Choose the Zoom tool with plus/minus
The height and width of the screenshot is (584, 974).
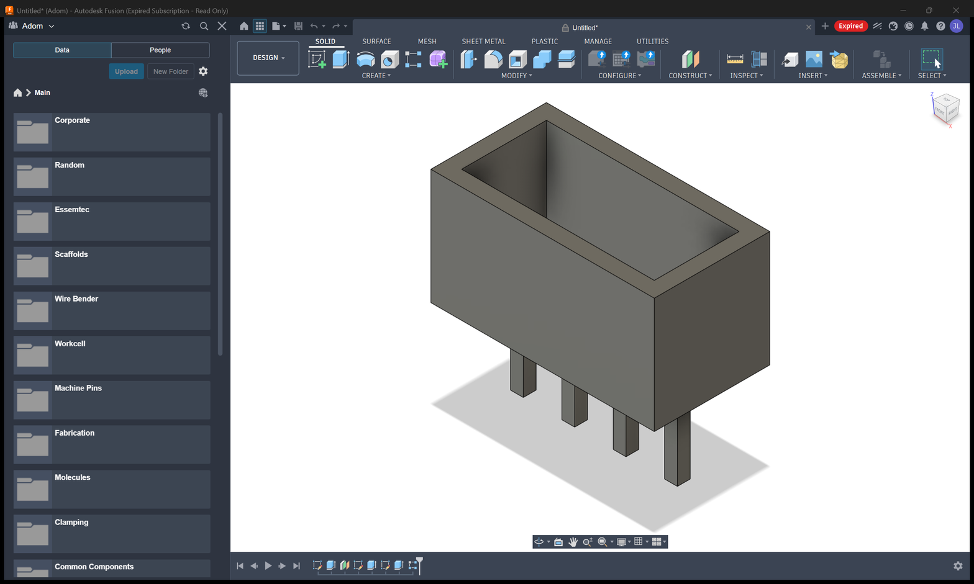click(x=587, y=542)
